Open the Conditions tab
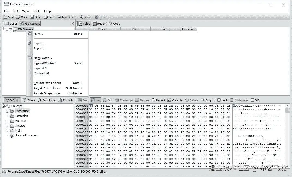 click(x=47, y=100)
